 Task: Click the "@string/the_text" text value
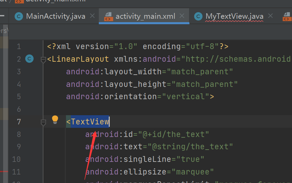(x=190, y=147)
